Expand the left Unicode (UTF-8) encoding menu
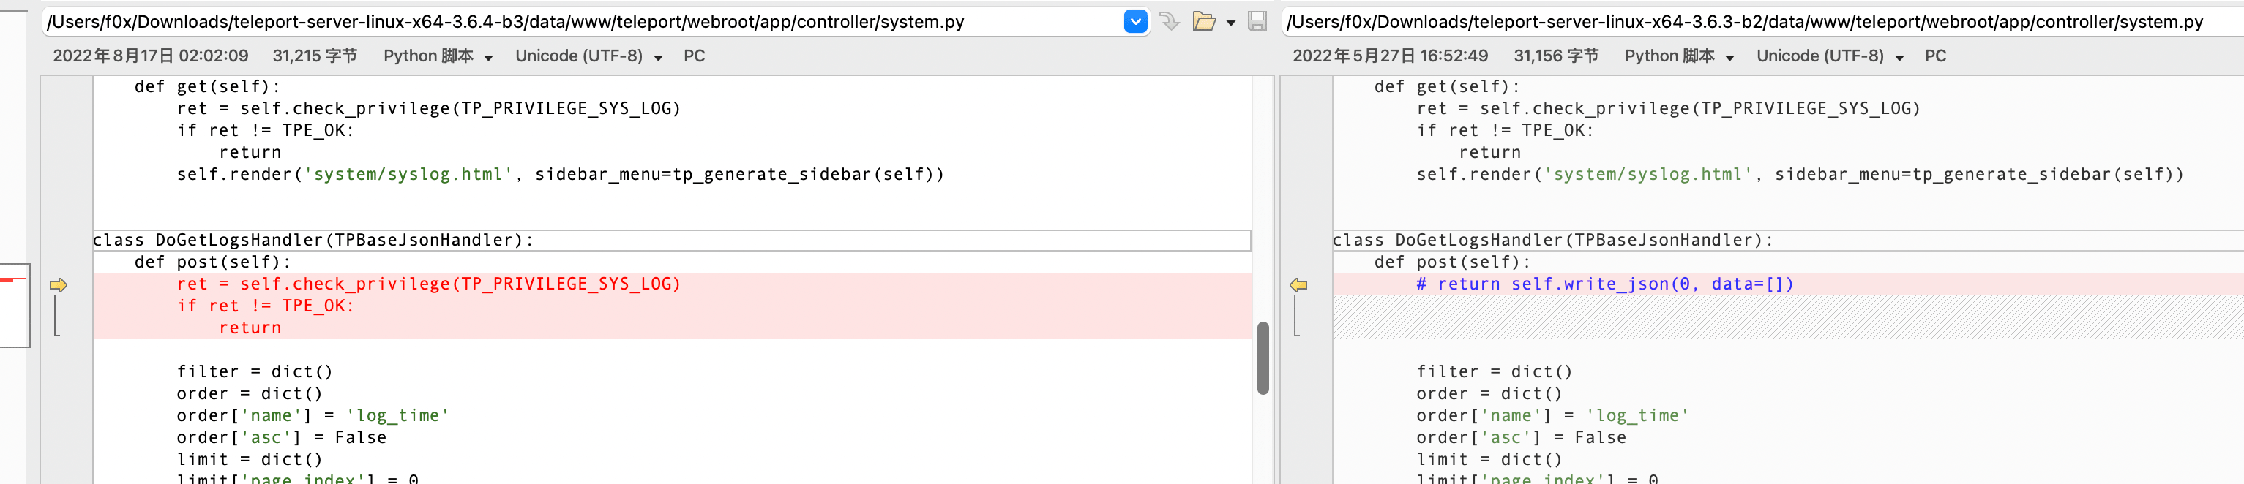Viewport: 2244px width, 484px height. click(x=588, y=56)
